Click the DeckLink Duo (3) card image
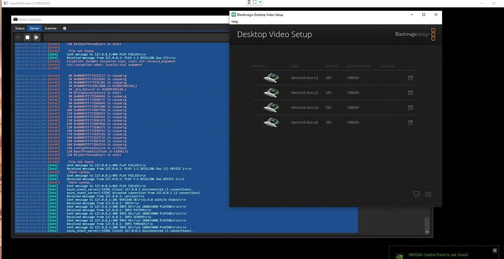This screenshot has width=504, height=259. (271, 107)
